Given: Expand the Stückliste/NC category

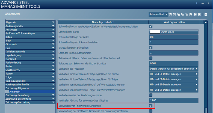Looking at the screenshot, I should (30, 70).
